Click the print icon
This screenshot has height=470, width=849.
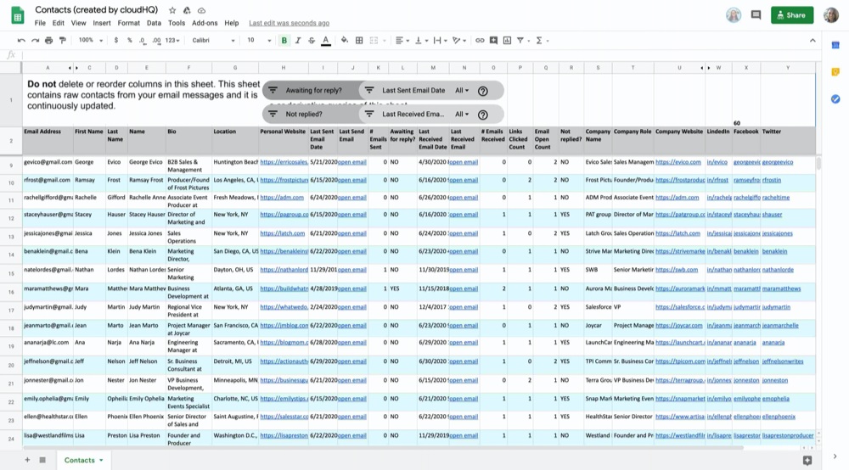tap(48, 41)
